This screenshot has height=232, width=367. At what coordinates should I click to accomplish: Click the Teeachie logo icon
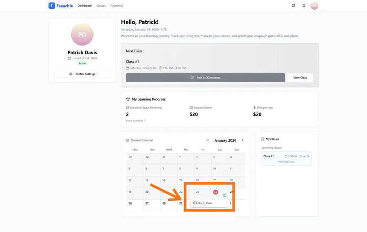click(51, 6)
